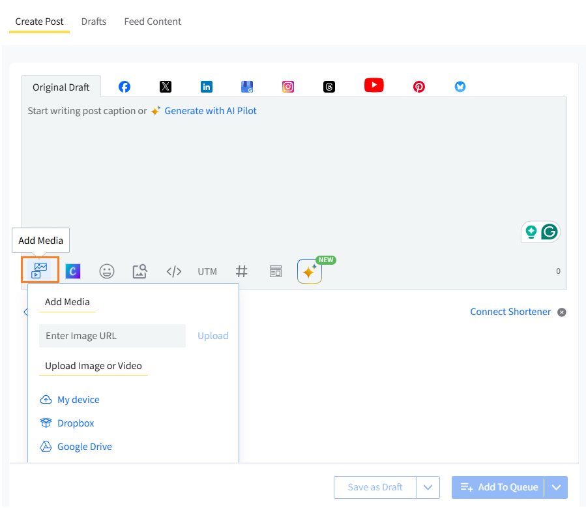Open the emoji picker
This screenshot has width=586, height=508.
tap(107, 271)
